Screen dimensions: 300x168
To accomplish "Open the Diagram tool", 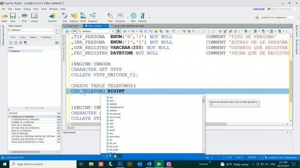I will (93, 18).
